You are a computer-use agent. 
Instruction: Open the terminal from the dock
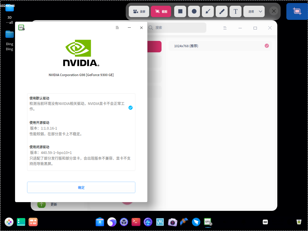[136, 222]
